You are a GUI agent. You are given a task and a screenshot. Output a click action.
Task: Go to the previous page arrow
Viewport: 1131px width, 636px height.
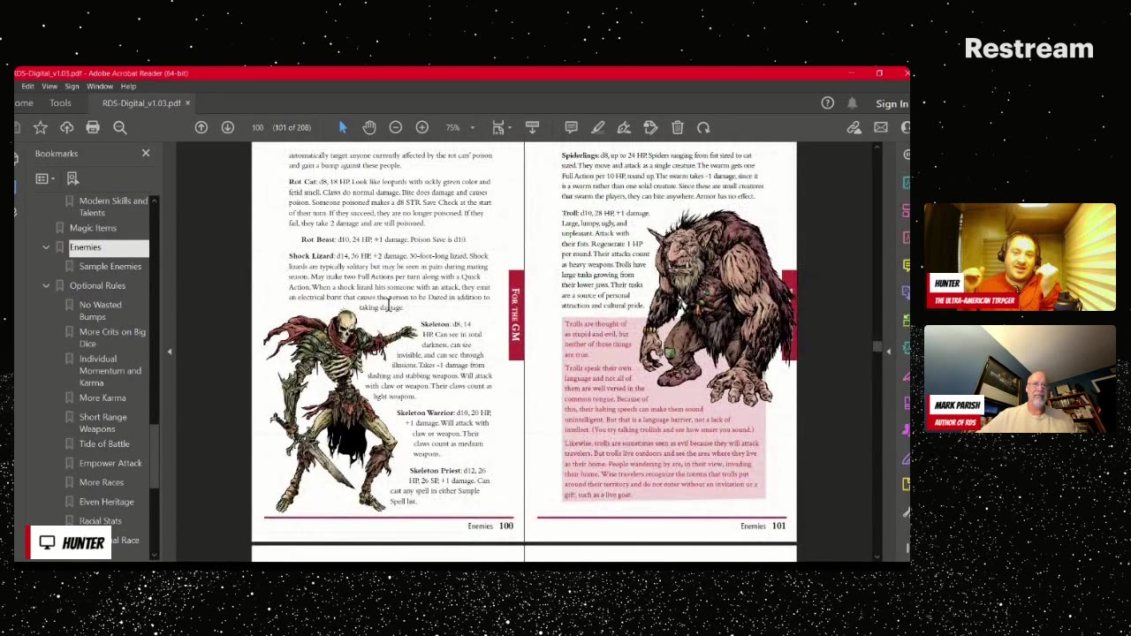[201, 127]
